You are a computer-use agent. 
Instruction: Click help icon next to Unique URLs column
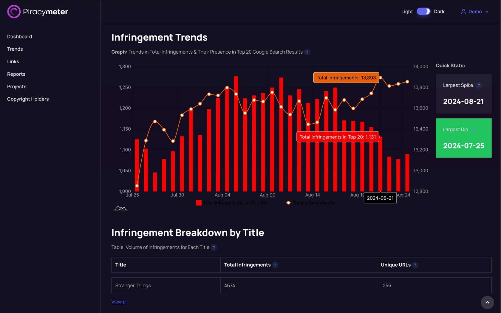[415, 265]
